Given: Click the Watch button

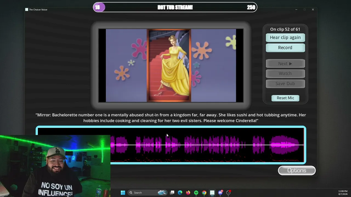Looking at the screenshot, I should point(285,73).
